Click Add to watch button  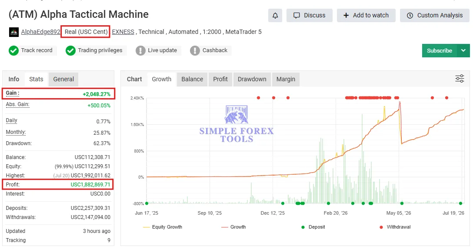366,15
